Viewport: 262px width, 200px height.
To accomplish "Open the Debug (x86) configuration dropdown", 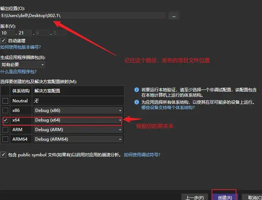I will click(x=78, y=110).
